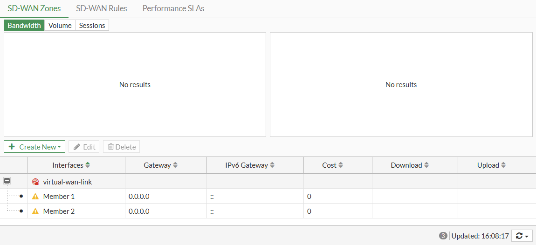Viewport: 536px width, 245px height.
Task: Click the Interfaces column sort arrows
Action: [x=88, y=165]
